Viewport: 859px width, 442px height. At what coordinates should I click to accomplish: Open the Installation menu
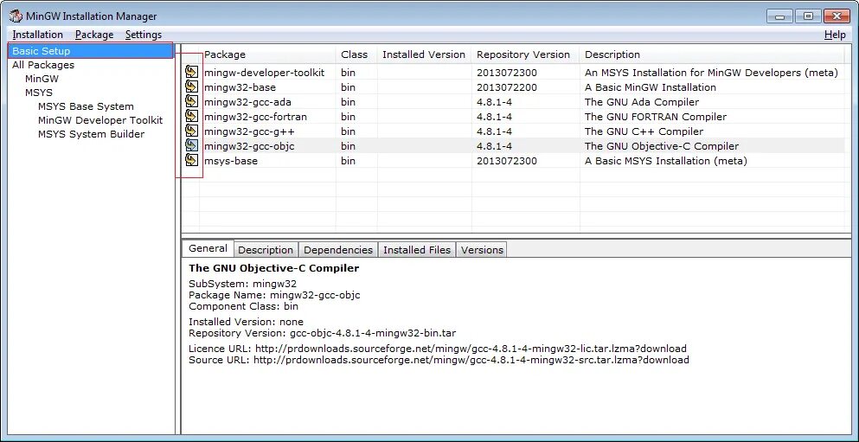point(38,35)
